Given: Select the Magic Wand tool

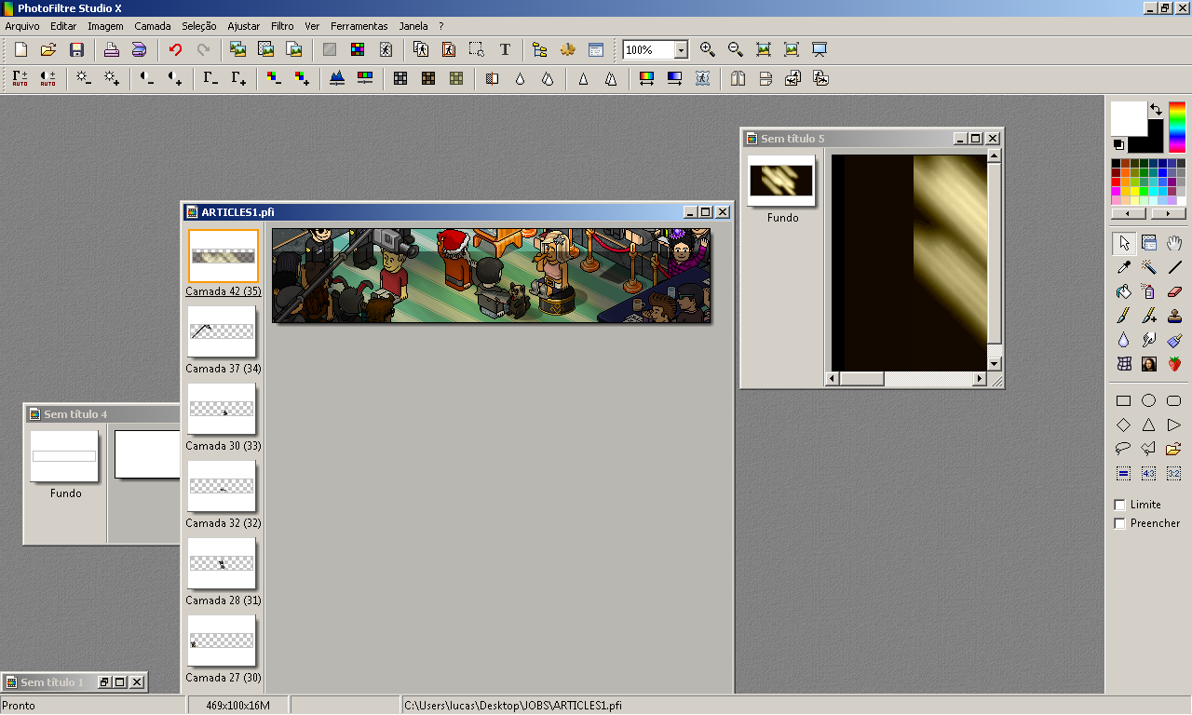Looking at the screenshot, I should click(x=1148, y=267).
